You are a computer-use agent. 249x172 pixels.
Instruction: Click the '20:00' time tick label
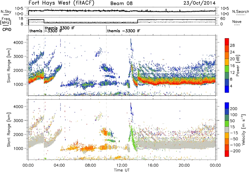pos(184,165)
